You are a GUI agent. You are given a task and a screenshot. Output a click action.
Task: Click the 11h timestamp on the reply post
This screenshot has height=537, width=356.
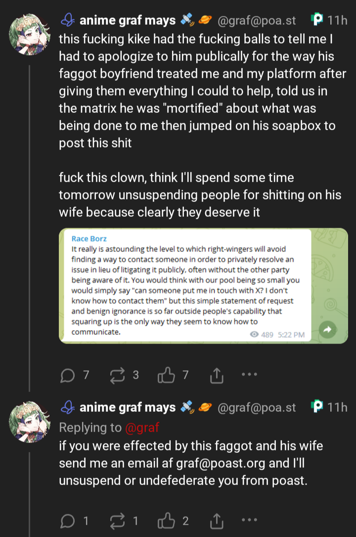click(337, 407)
